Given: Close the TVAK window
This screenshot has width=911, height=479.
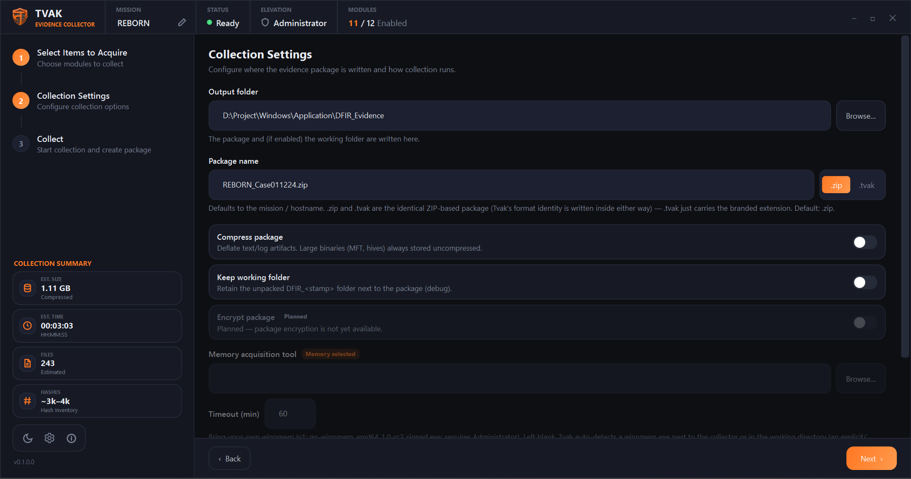Looking at the screenshot, I should pyautogui.click(x=893, y=18).
